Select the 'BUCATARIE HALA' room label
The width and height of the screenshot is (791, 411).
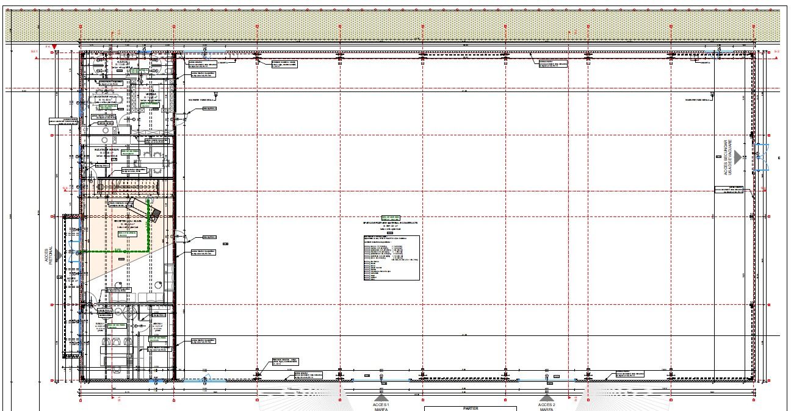[106, 96]
